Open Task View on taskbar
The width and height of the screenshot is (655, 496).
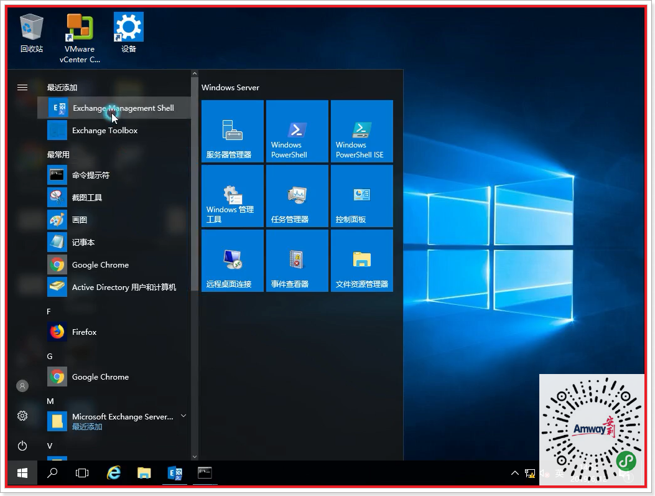click(x=82, y=473)
